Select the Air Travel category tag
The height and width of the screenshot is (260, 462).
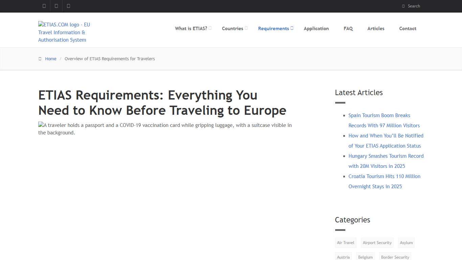[345, 242]
